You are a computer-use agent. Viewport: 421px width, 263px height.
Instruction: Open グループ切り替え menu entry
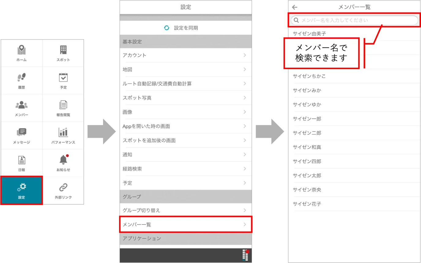pyautogui.click(x=186, y=210)
